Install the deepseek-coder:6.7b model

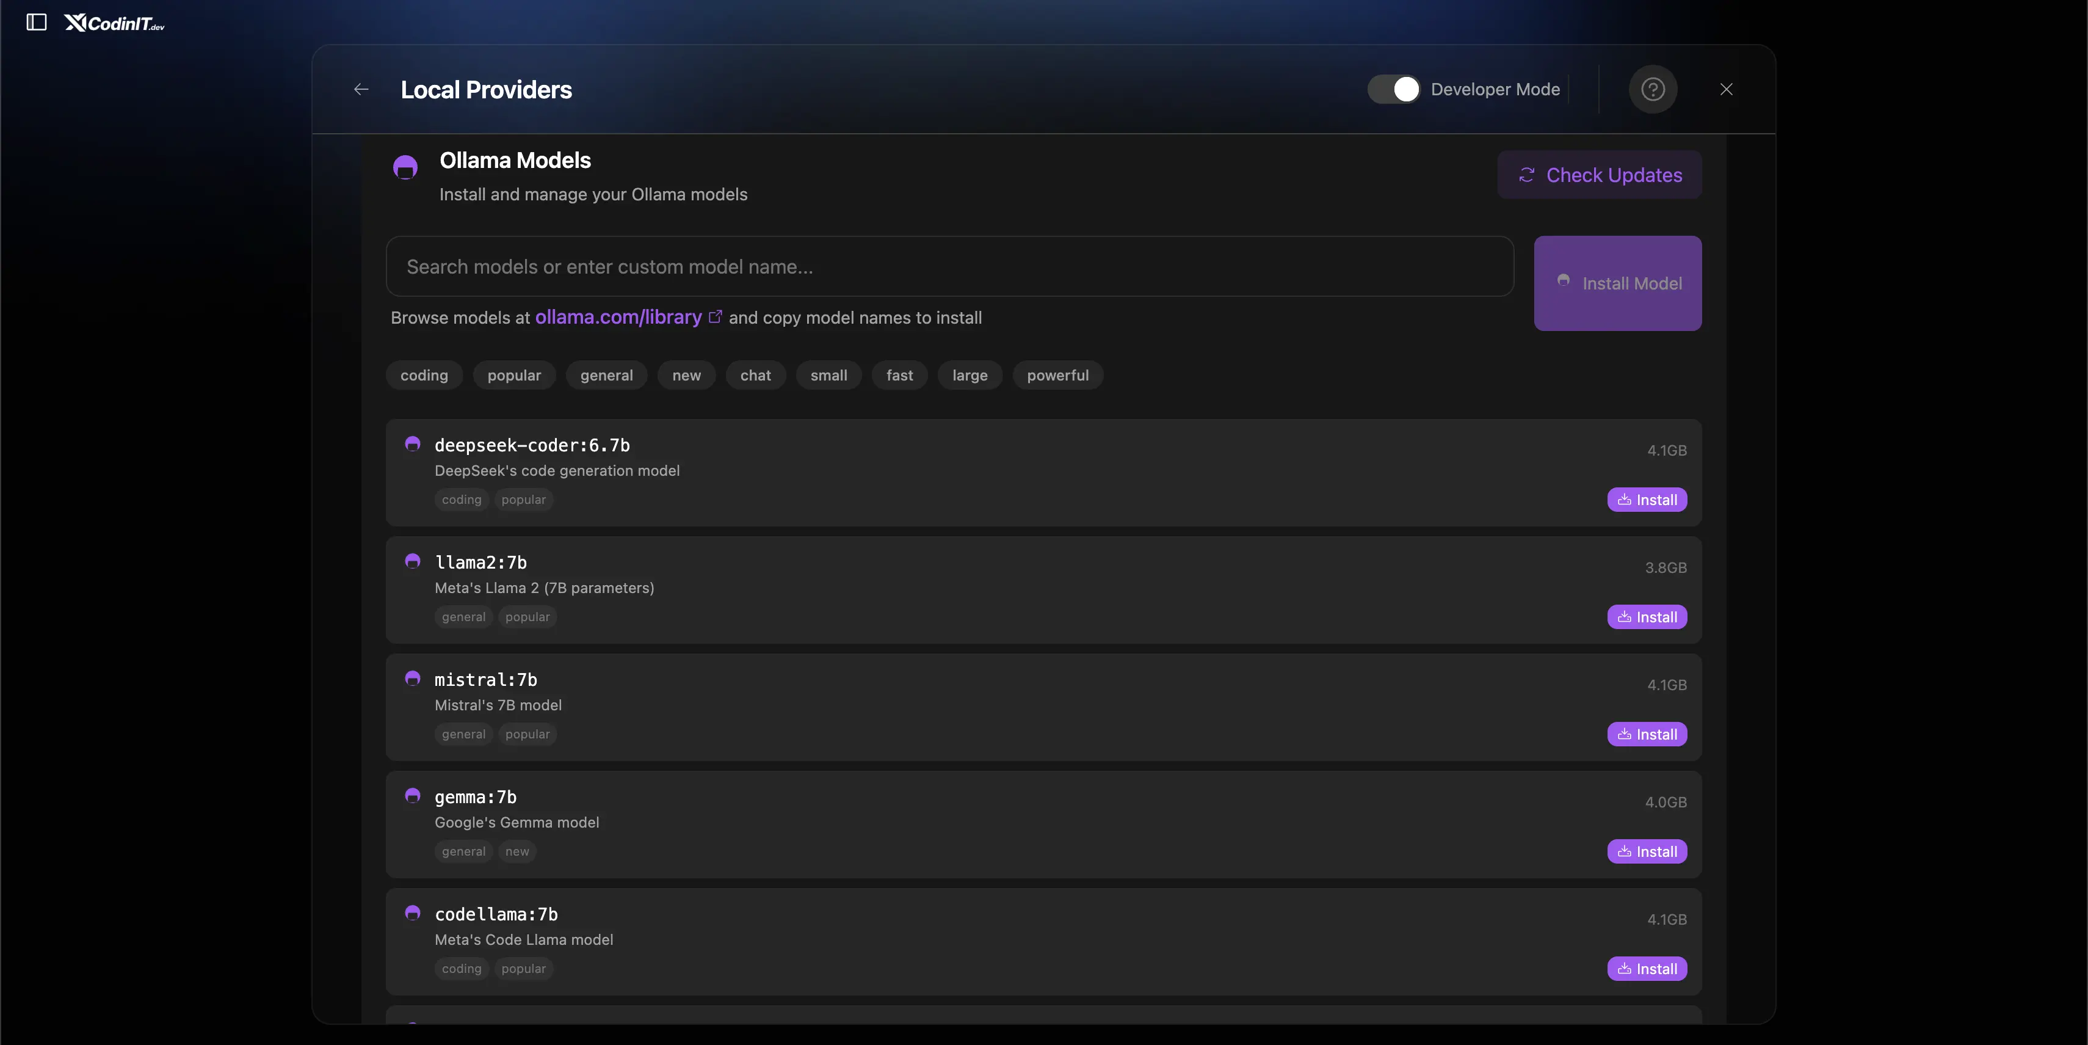(1646, 500)
